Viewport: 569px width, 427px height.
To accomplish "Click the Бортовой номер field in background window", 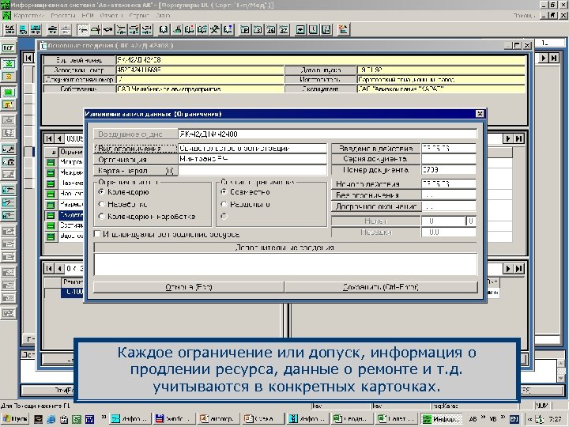I will point(321,60).
